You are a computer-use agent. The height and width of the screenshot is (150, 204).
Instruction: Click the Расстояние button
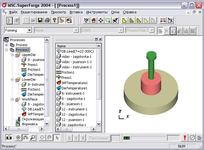99,138
